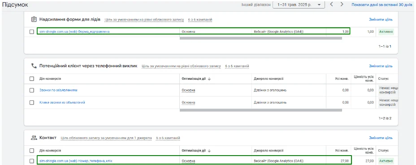Tick checkbox for Номер_телефона_клік row
The width and height of the screenshot is (416, 165).
point(32,161)
